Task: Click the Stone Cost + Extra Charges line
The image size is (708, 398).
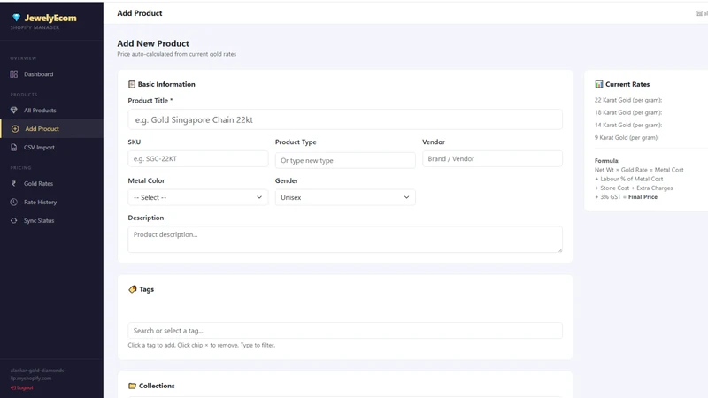Action: pos(634,188)
